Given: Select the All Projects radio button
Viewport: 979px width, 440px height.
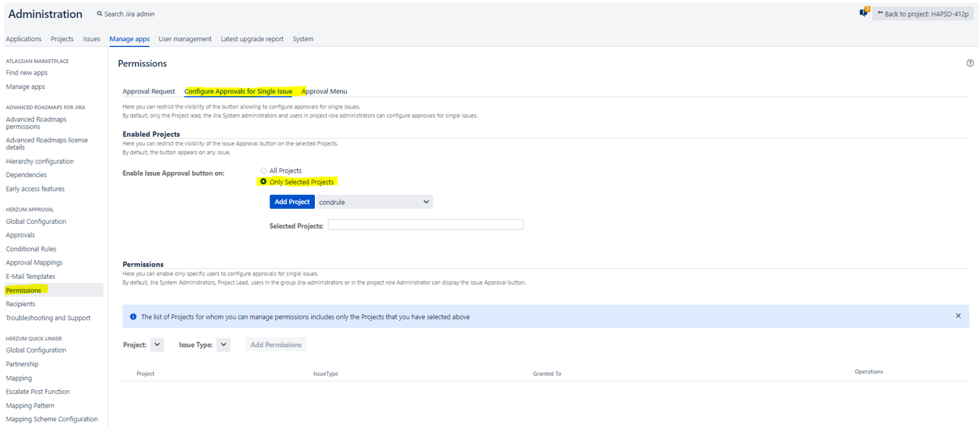Looking at the screenshot, I should [264, 171].
